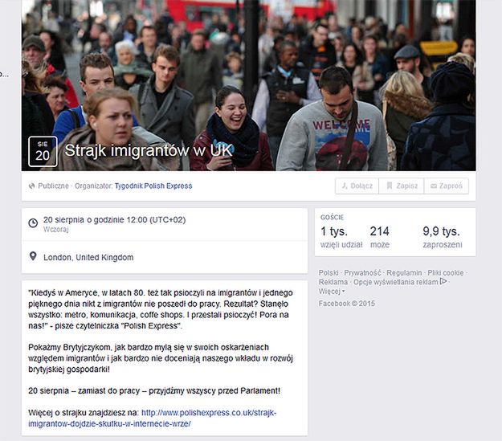Join the event with Dołącz button
The width and height of the screenshot is (502, 441).
[357, 186]
